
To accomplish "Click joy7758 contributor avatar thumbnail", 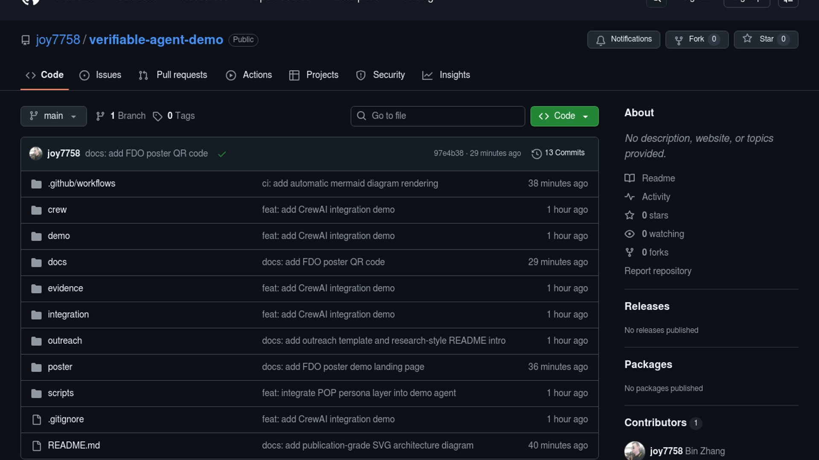I will click(x=634, y=451).
